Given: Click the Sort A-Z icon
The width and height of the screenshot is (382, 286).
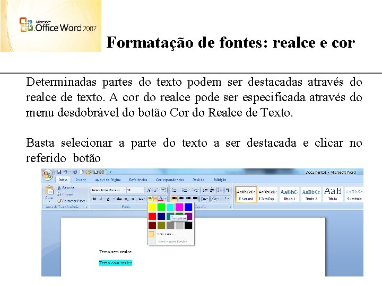Looking at the screenshot, I should click(219, 190).
